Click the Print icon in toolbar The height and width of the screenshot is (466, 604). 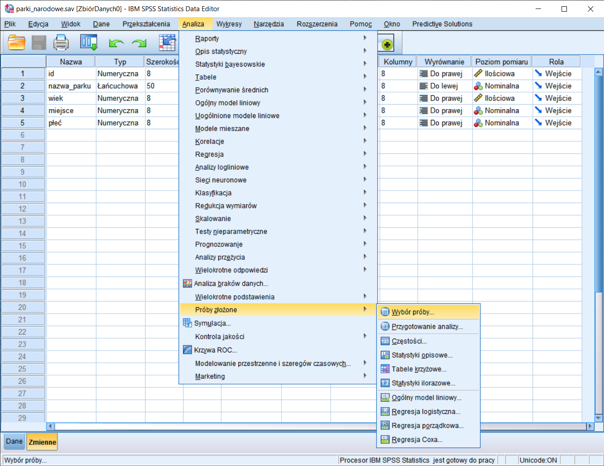pyautogui.click(x=61, y=43)
